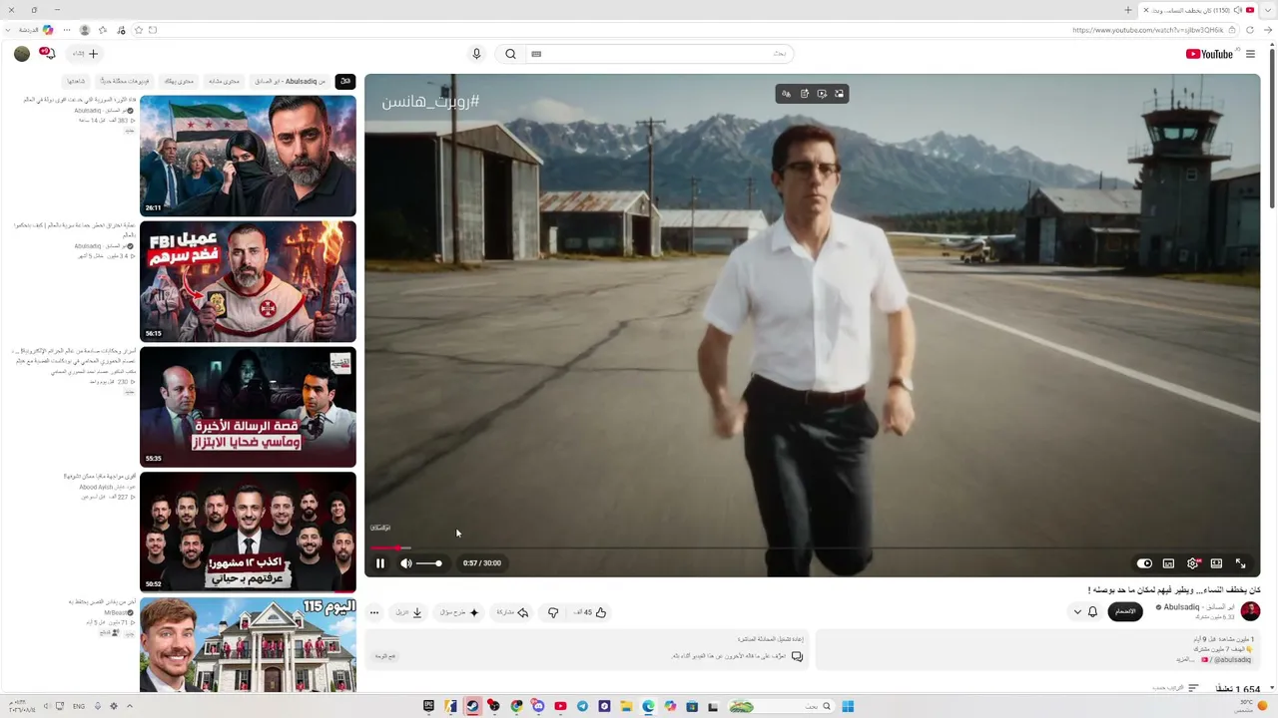Reload the page with the refresh button
This screenshot has height=718, width=1278.
[x=1250, y=30]
